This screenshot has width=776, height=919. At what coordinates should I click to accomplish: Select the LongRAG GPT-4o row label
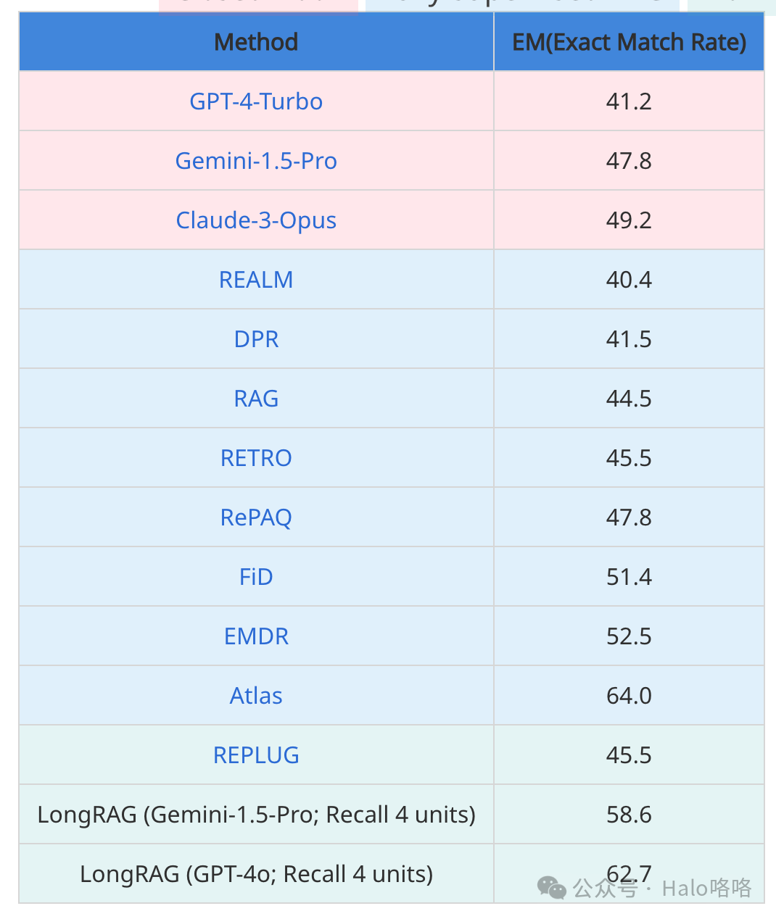(256, 874)
